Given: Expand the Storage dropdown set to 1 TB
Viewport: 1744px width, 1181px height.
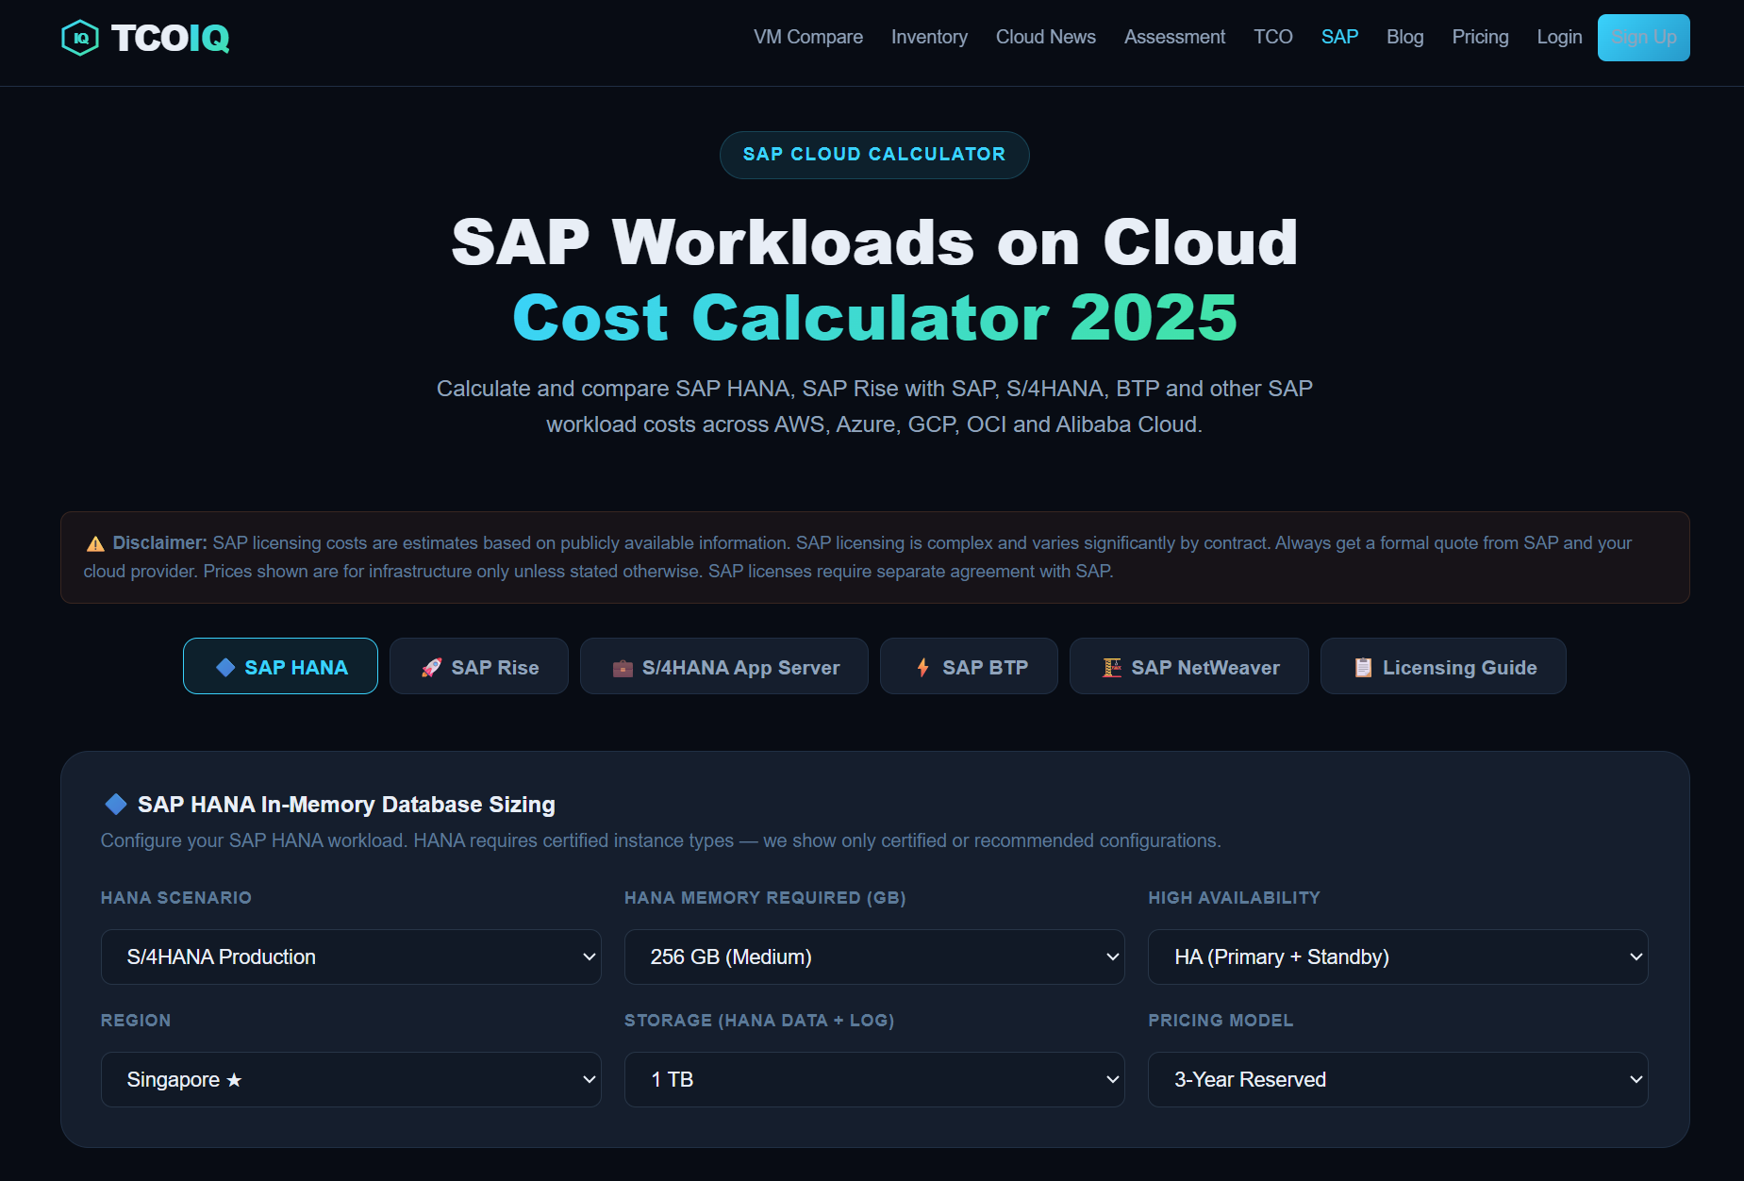Looking at the screenshot, I should tap(873, 1079).
